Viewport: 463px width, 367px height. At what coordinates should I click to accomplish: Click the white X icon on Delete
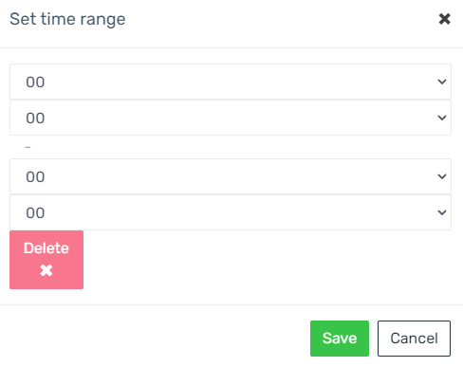point(46,270)
